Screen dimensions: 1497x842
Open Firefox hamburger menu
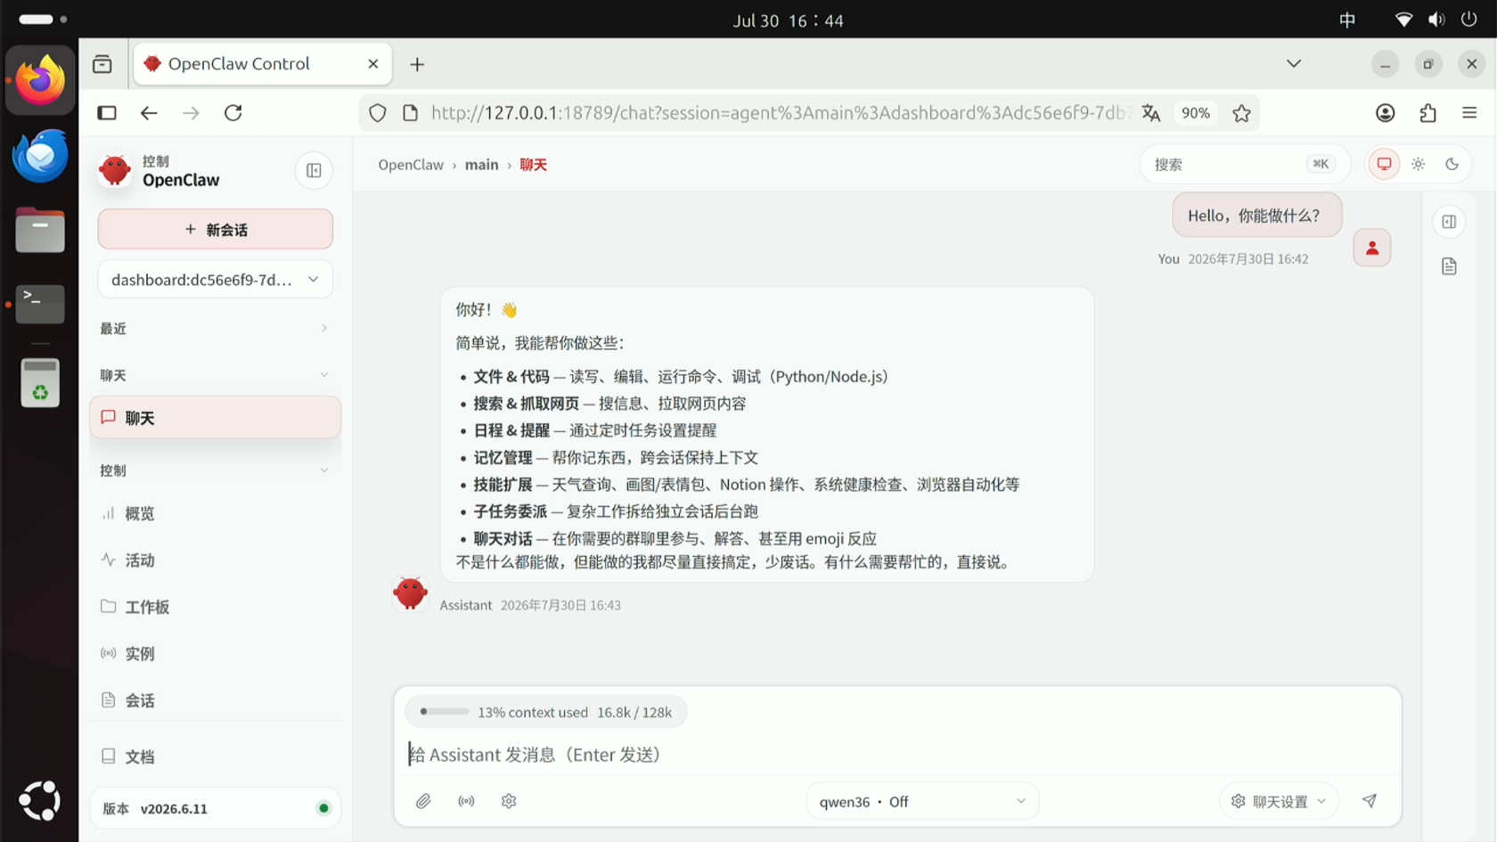pyautogui.click(x=1469, y=113)
